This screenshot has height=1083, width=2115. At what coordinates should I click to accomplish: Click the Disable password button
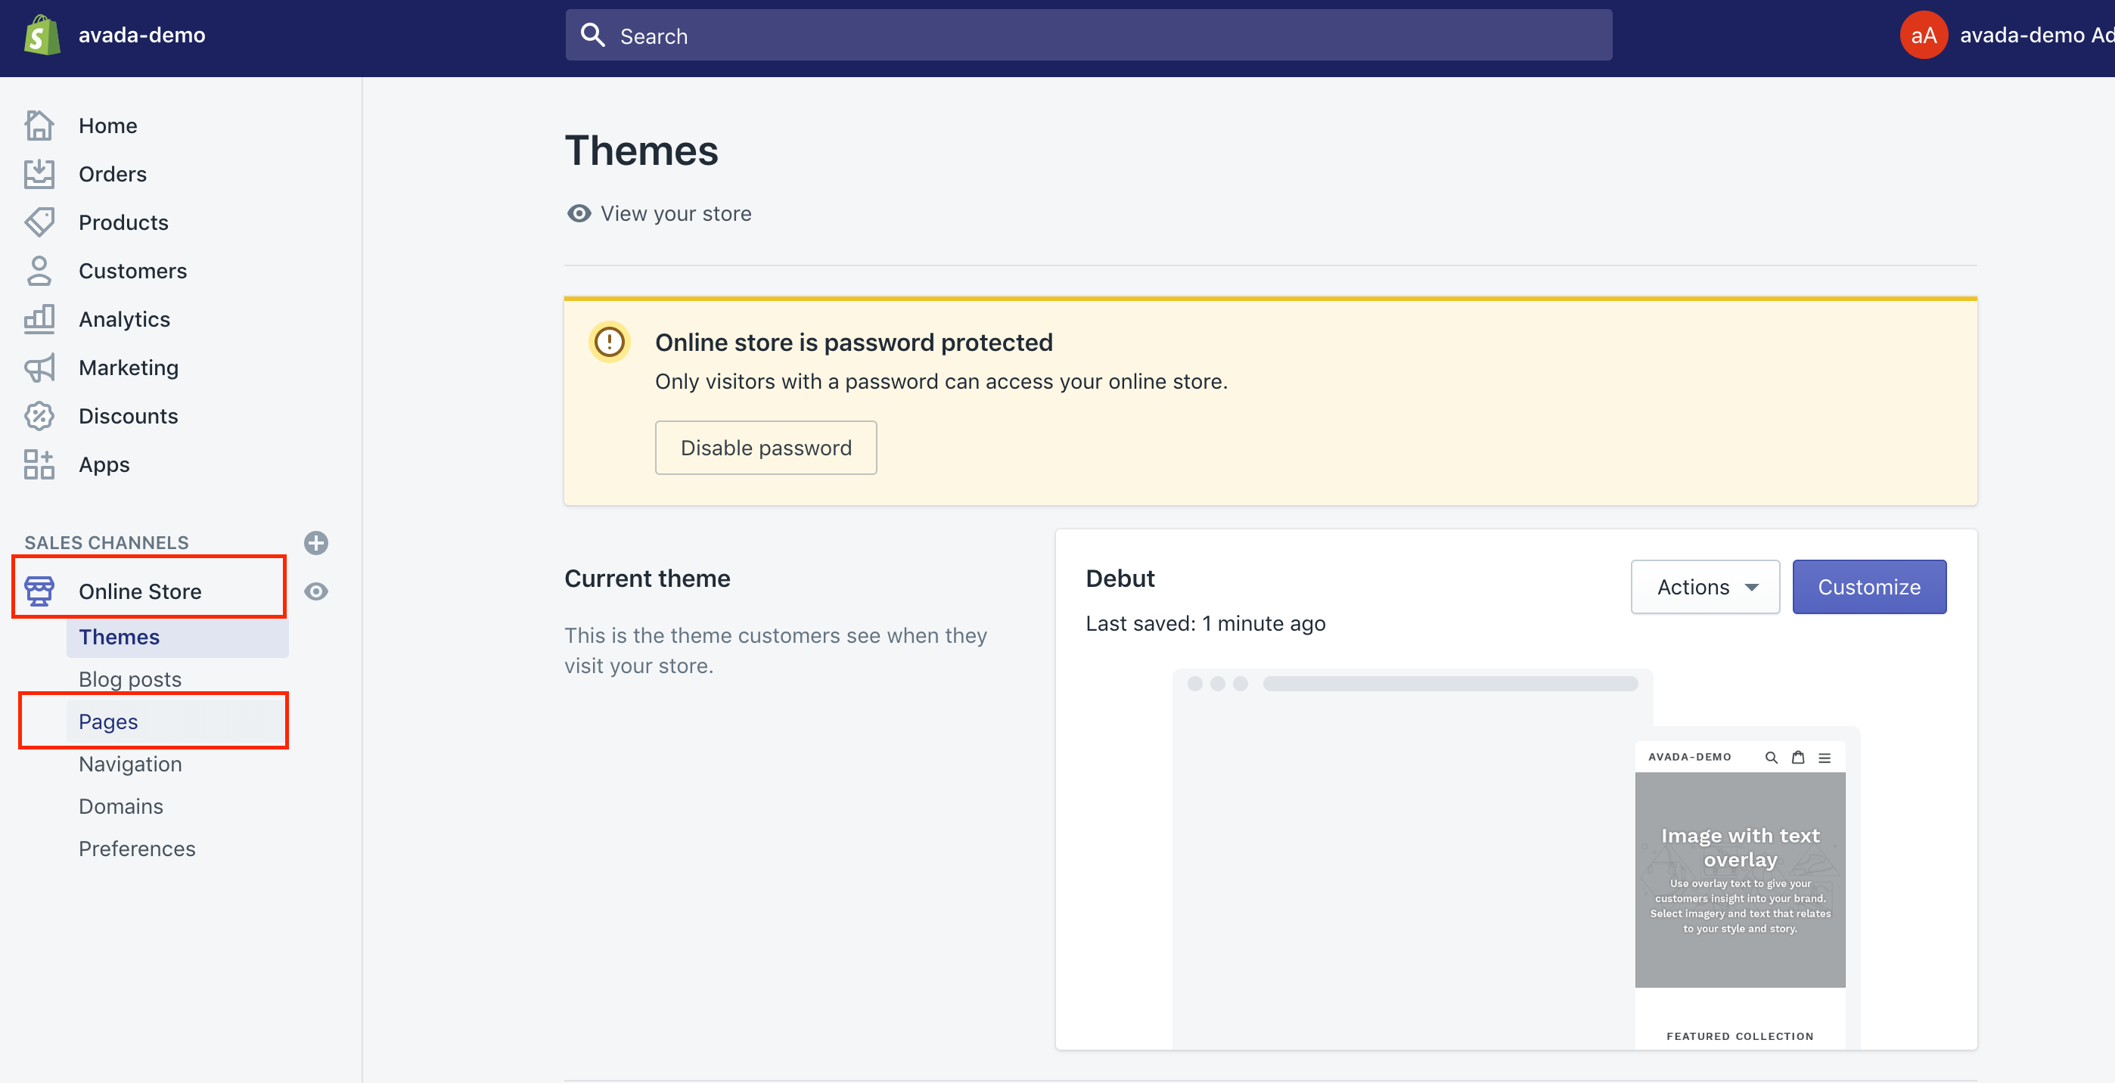(766, 448)
